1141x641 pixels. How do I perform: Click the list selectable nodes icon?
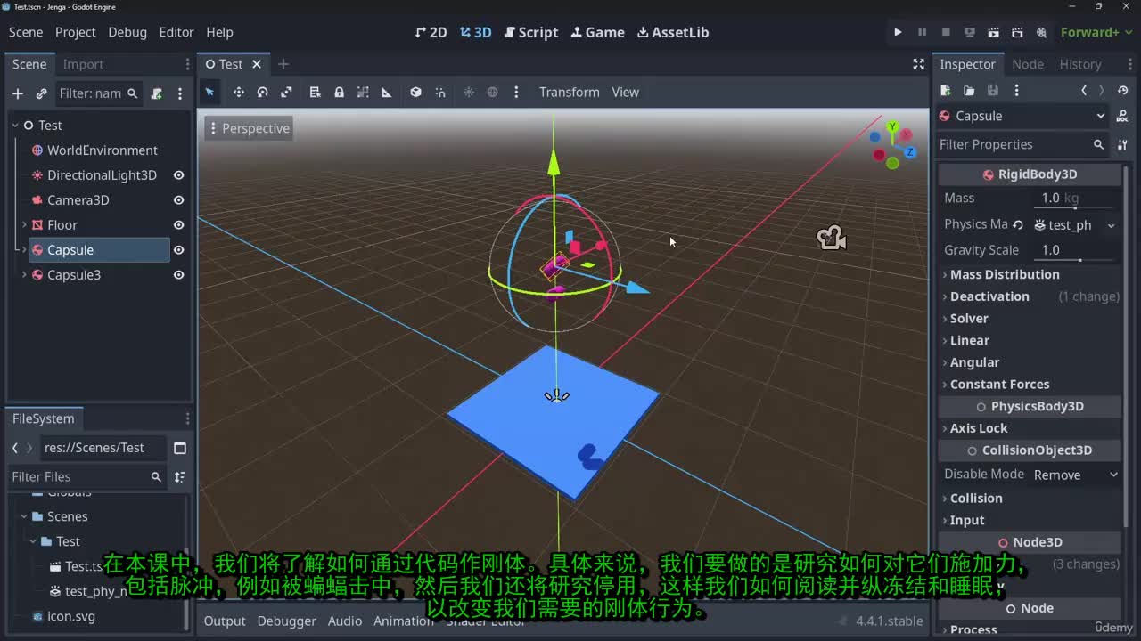[x=315, y=92]
